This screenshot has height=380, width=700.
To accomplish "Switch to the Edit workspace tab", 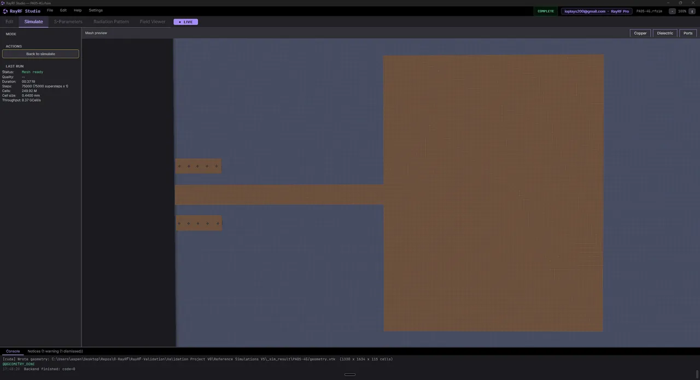I will (9, 22).
